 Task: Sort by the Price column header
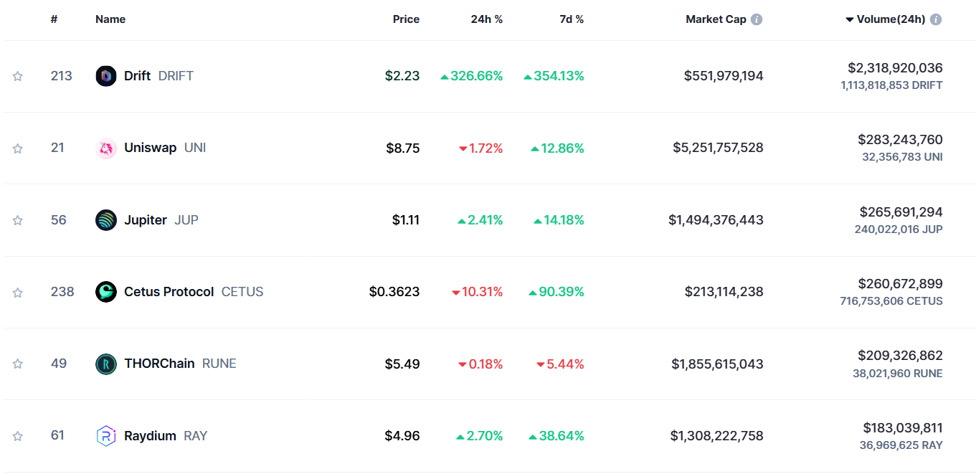tap(406, 19)
